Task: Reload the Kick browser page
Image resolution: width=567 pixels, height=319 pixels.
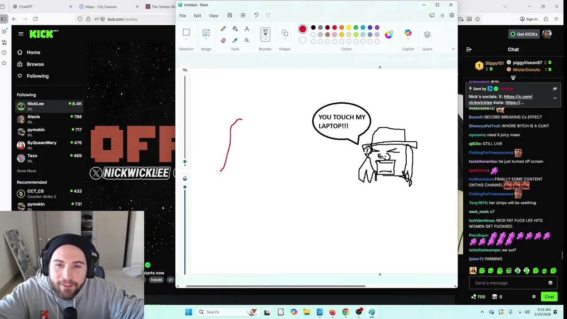Action: click(x=35, y=19)
